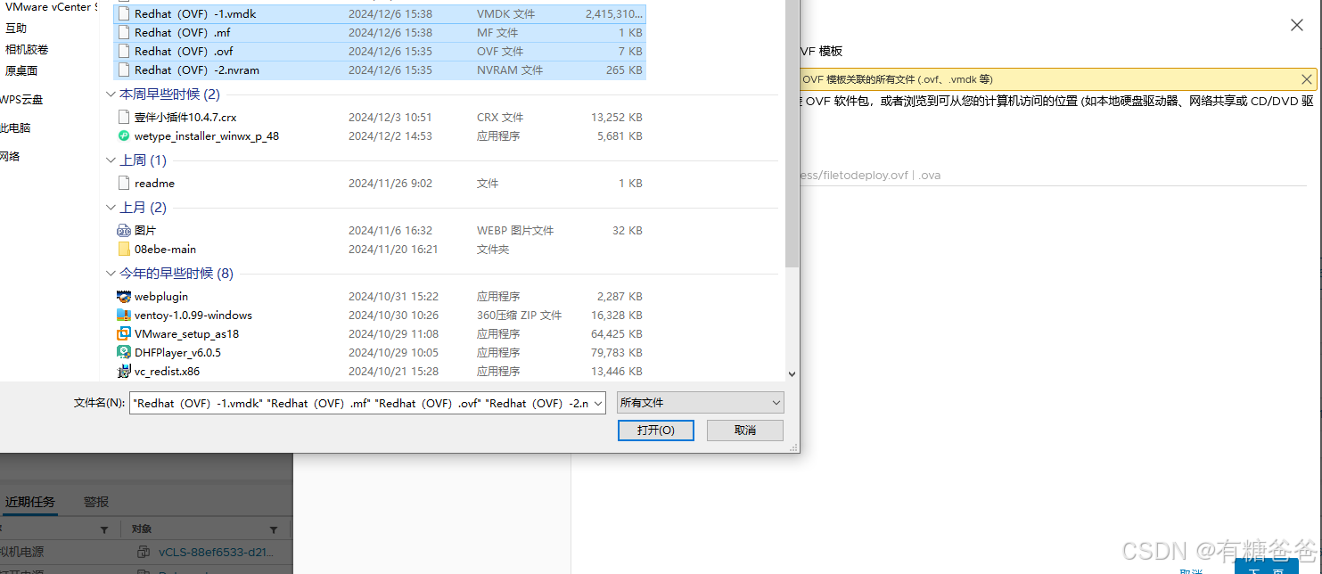Viewport: 1322px width, 574px height.
Task: Click the 对象 column header in vSphere
Action: coord(141,529)
